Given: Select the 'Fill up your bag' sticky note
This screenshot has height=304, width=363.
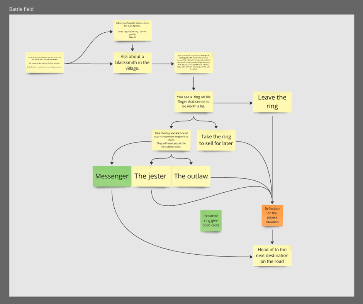Looking at the screenshot, I should (x=132, y=30).
